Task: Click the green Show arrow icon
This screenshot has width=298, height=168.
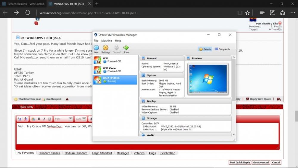Action: 126,48
